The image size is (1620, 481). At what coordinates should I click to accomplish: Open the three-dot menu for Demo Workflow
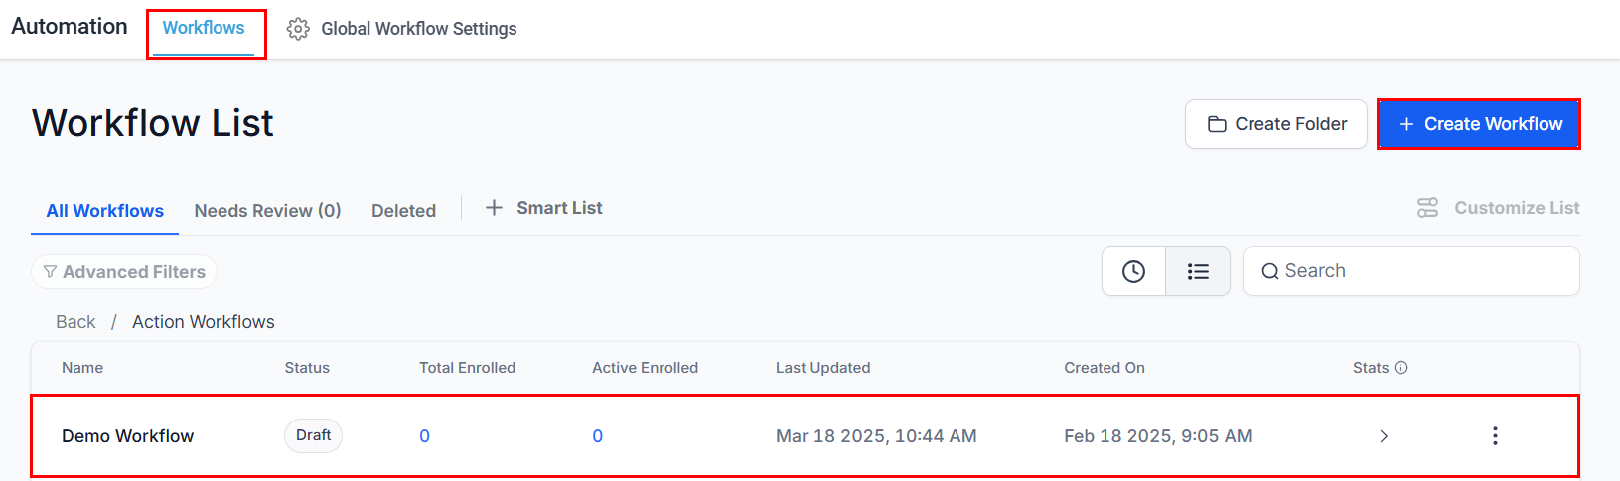click(1495, 436)
